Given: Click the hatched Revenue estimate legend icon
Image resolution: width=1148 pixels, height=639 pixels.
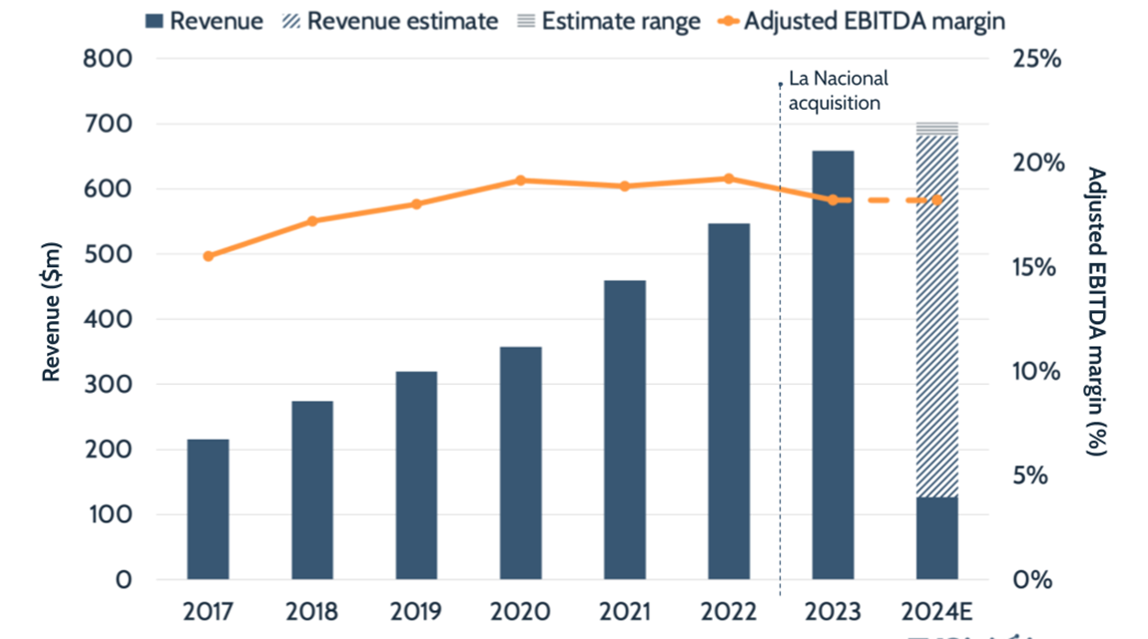Looking at the screenshot, I should (x=289, y=22).
